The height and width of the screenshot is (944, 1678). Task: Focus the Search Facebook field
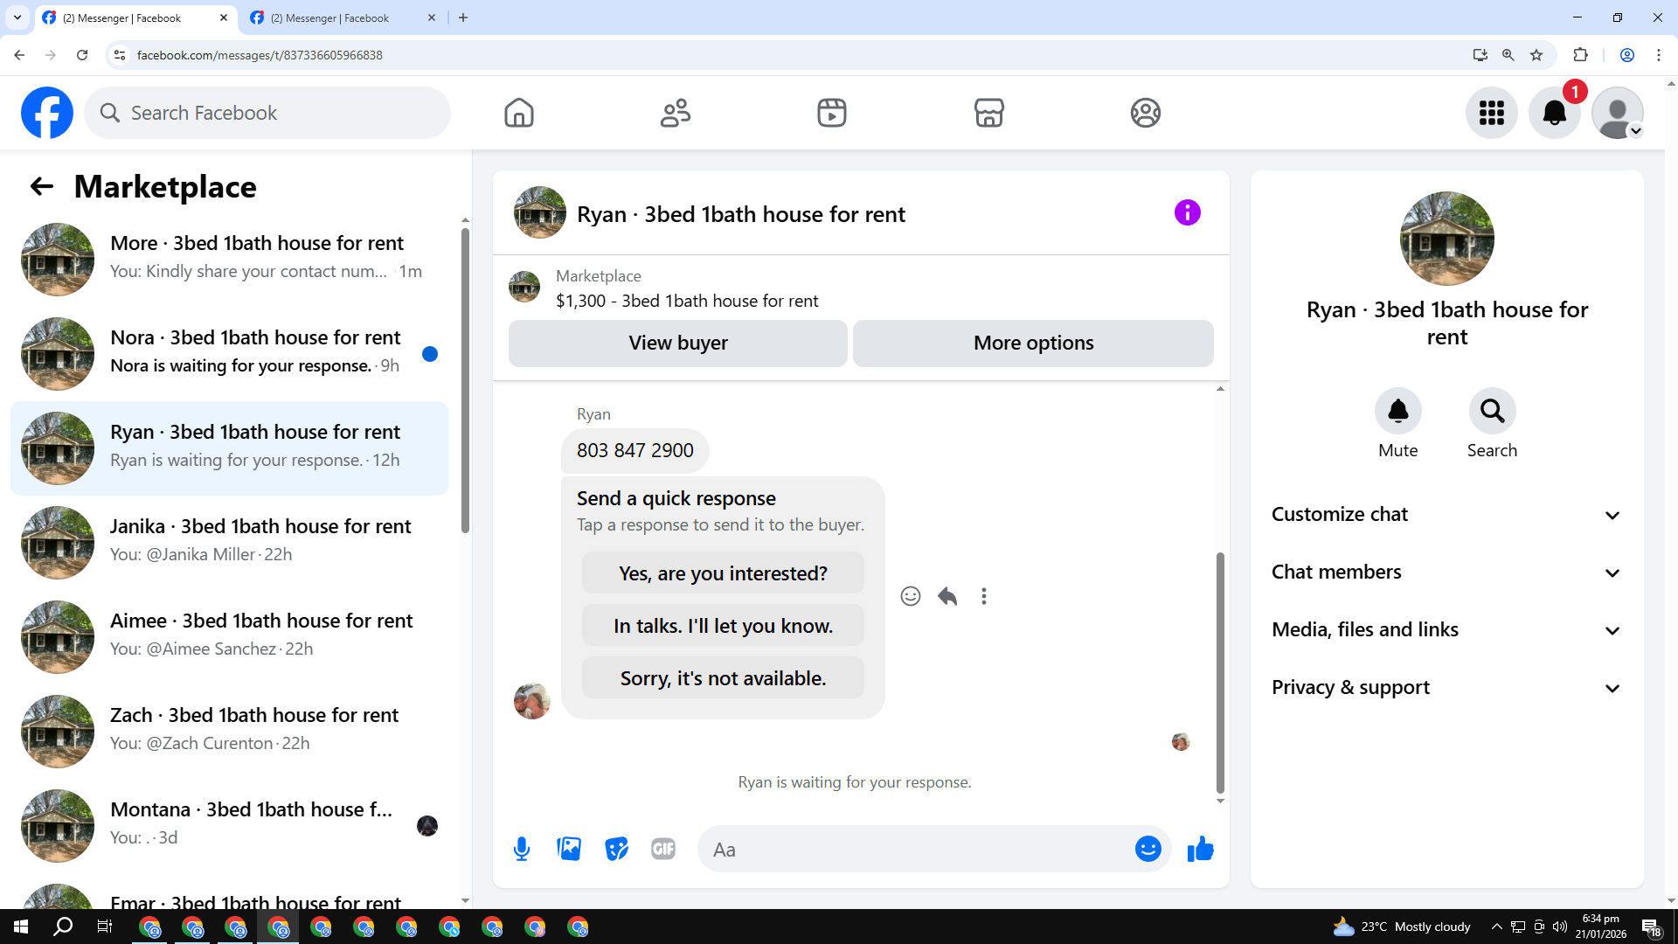[x=267, y=113]
